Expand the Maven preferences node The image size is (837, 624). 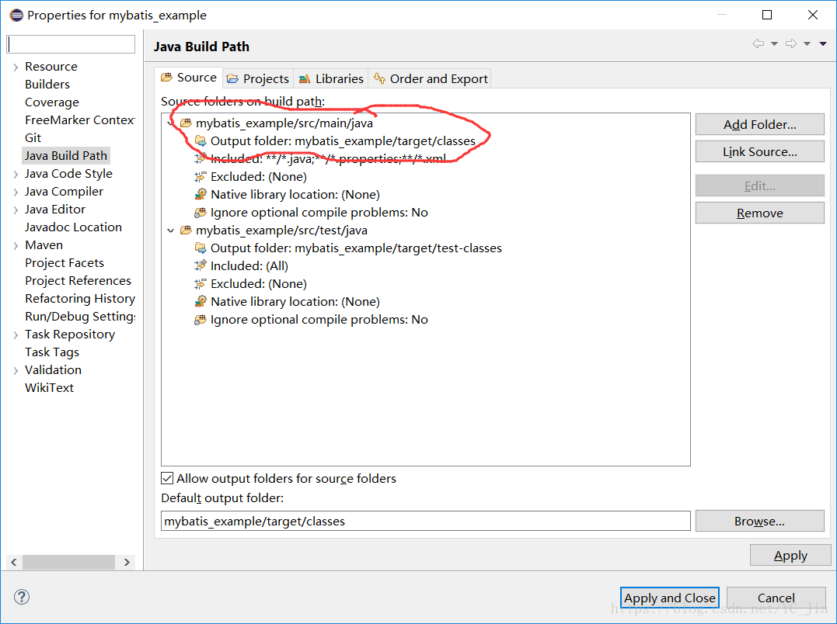[16, 245]
